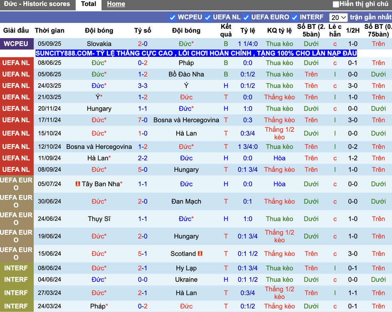Image resolution: width=392 pixels, height=312 pixels.
Task: Click Ý* home team on 21/03/25
Action: pyautogui.click(x=99, y=97)
